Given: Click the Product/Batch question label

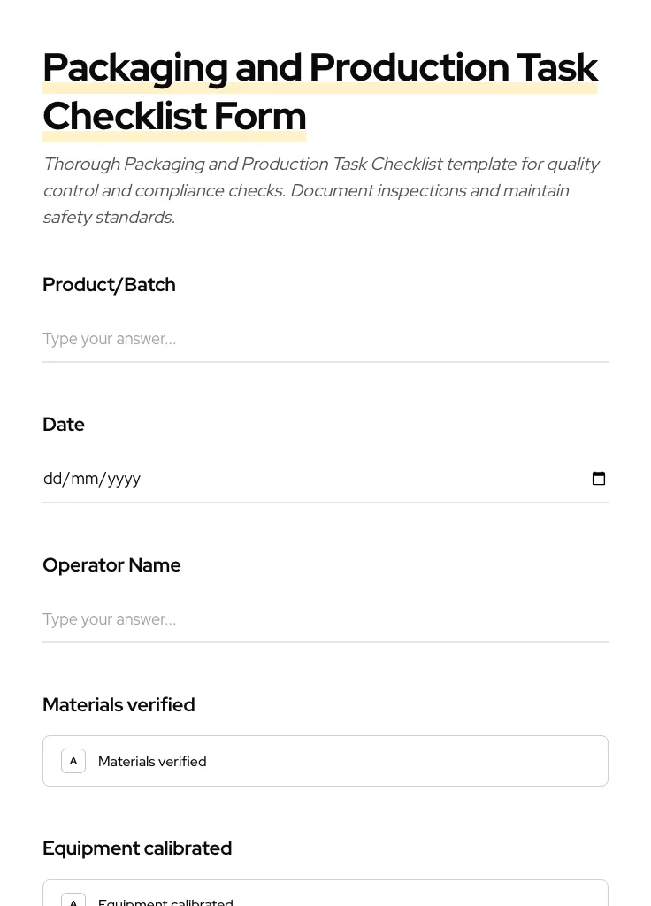Looking at the screenshot, I should pos(109,284).
